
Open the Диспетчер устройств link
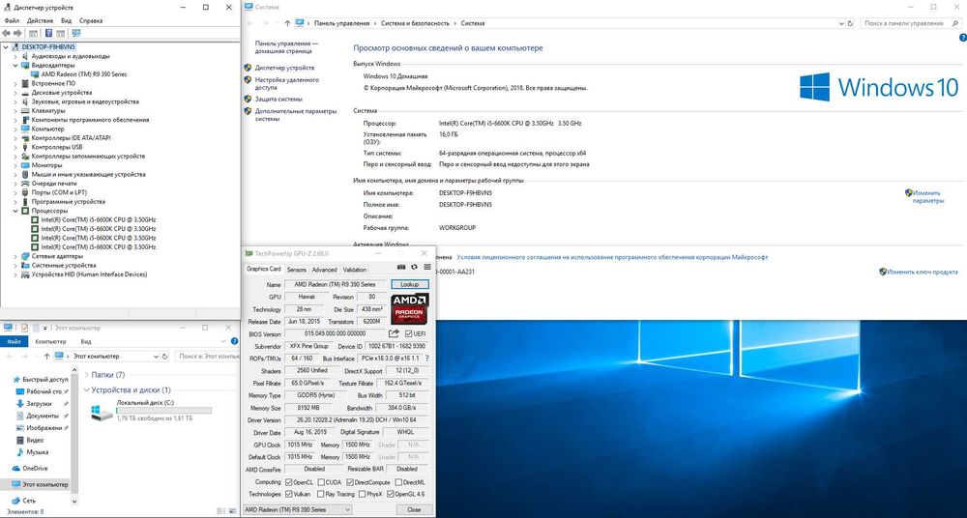[x=285, y=68]
